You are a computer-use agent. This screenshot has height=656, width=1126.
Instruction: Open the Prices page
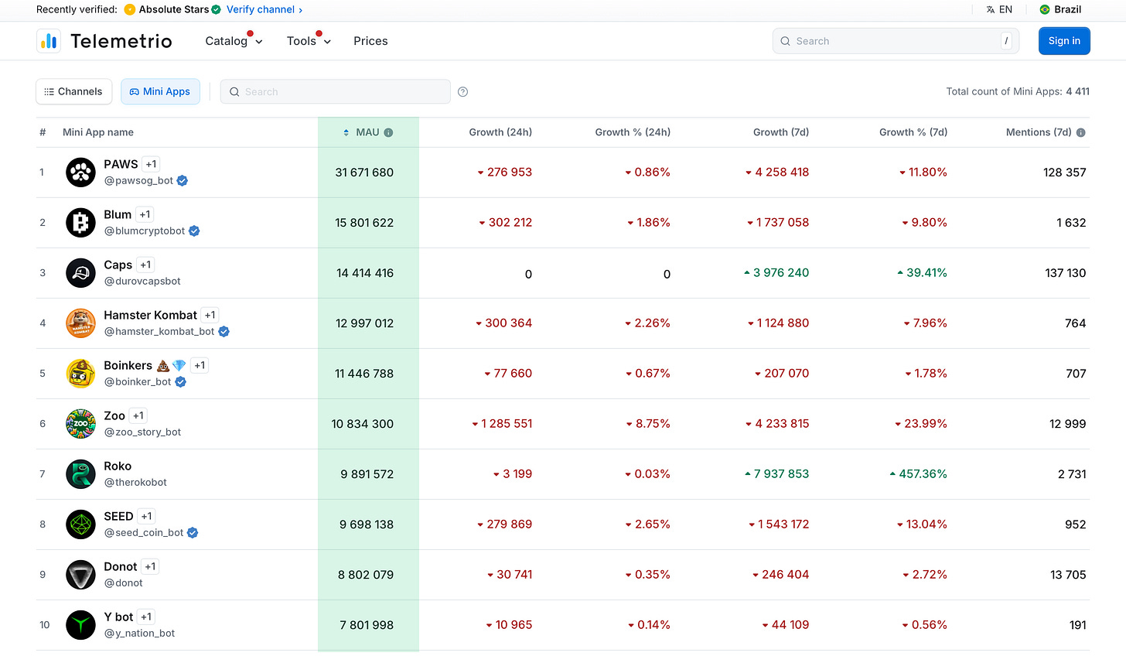(x=370, y=41)
